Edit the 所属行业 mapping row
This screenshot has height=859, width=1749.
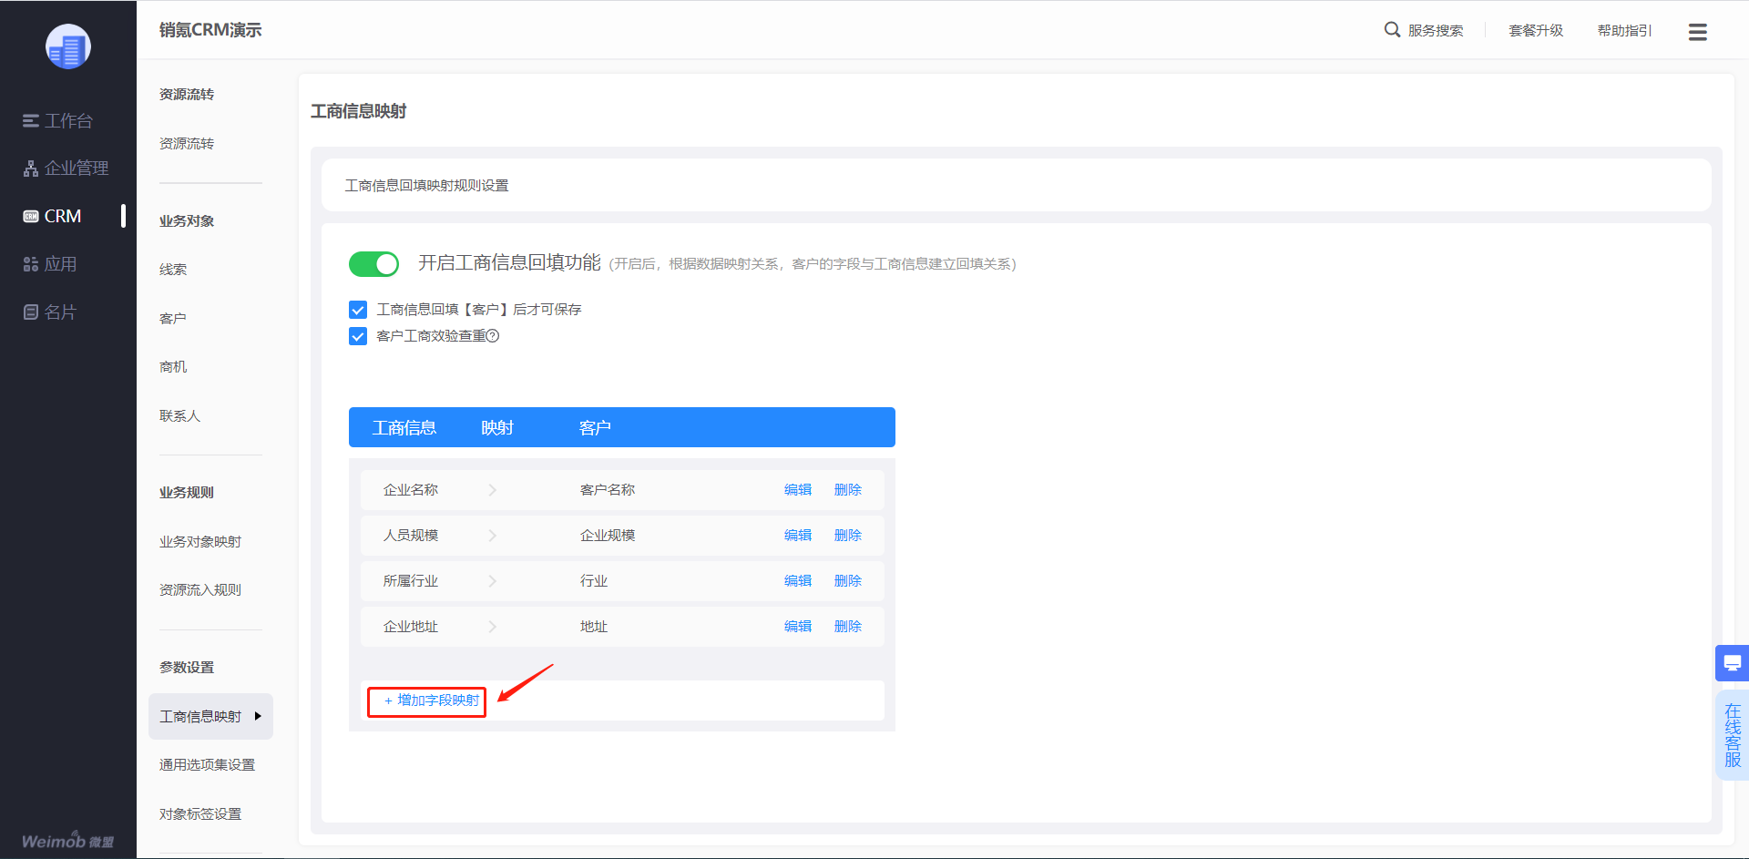[798, 581]
